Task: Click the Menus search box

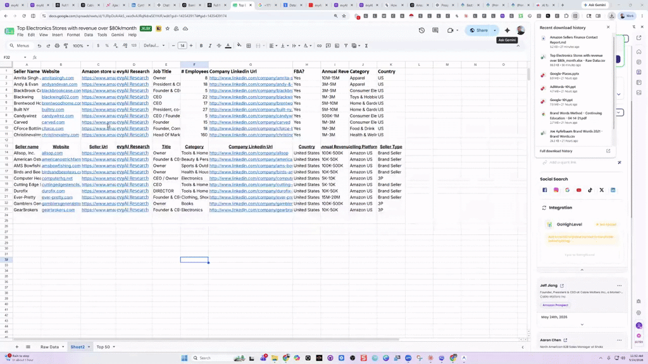Action: pyautogui.click(x=20, y=45)
